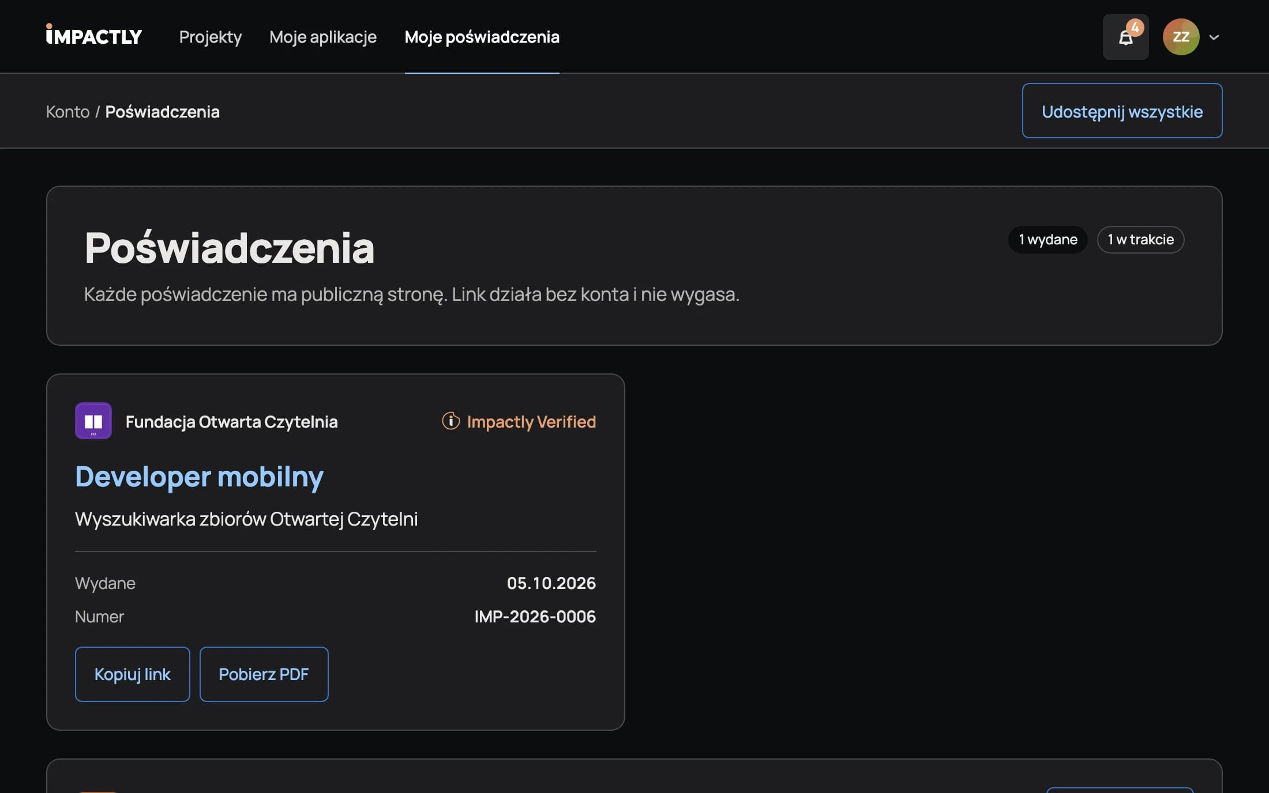The width and height of the screenshot is (1269, 793).
Task: Click the Fundacja Otwarta Czytelnia logo icon
Action: point(93,421)
